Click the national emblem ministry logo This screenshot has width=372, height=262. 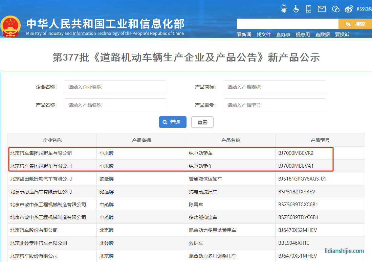[10, 26]
